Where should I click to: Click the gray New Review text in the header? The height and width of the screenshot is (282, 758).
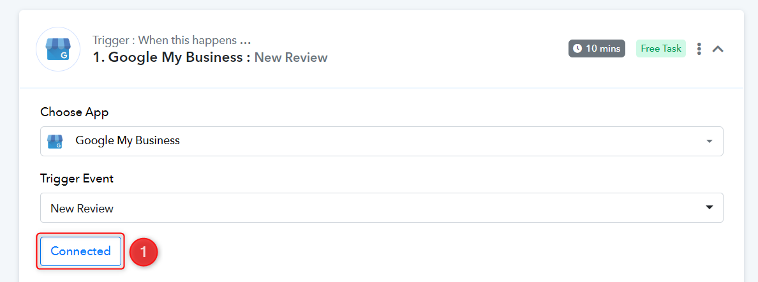[291, 57]
